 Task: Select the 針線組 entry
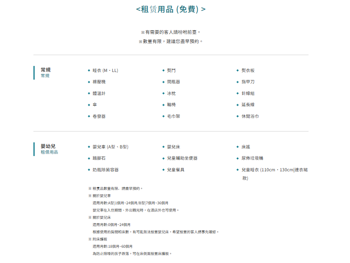click(x=248, y=93)
